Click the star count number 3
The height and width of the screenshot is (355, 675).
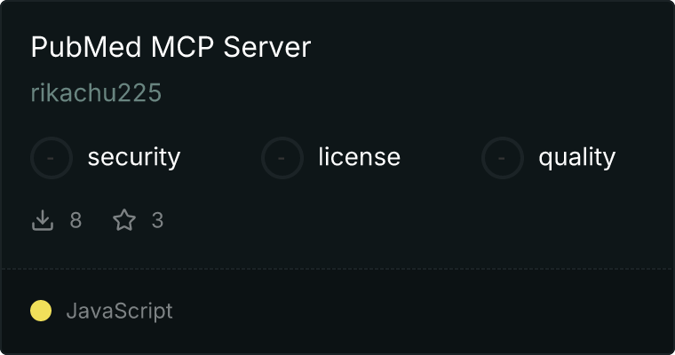tap(157, 220)
